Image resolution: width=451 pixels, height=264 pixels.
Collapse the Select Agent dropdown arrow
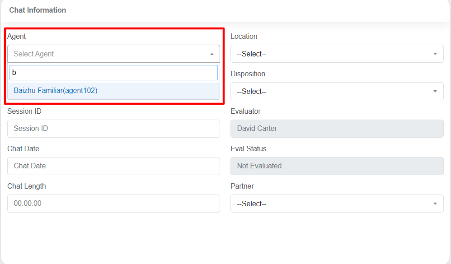tap(211, 54)
